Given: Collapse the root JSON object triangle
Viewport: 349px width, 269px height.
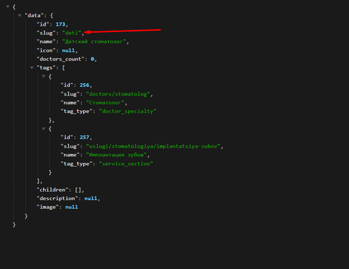Looking at the screenshot, I should pos(8,6).
